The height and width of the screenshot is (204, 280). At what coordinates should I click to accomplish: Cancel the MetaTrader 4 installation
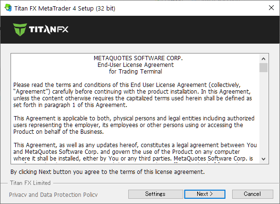pyautogui.click(x=253, y=194)
